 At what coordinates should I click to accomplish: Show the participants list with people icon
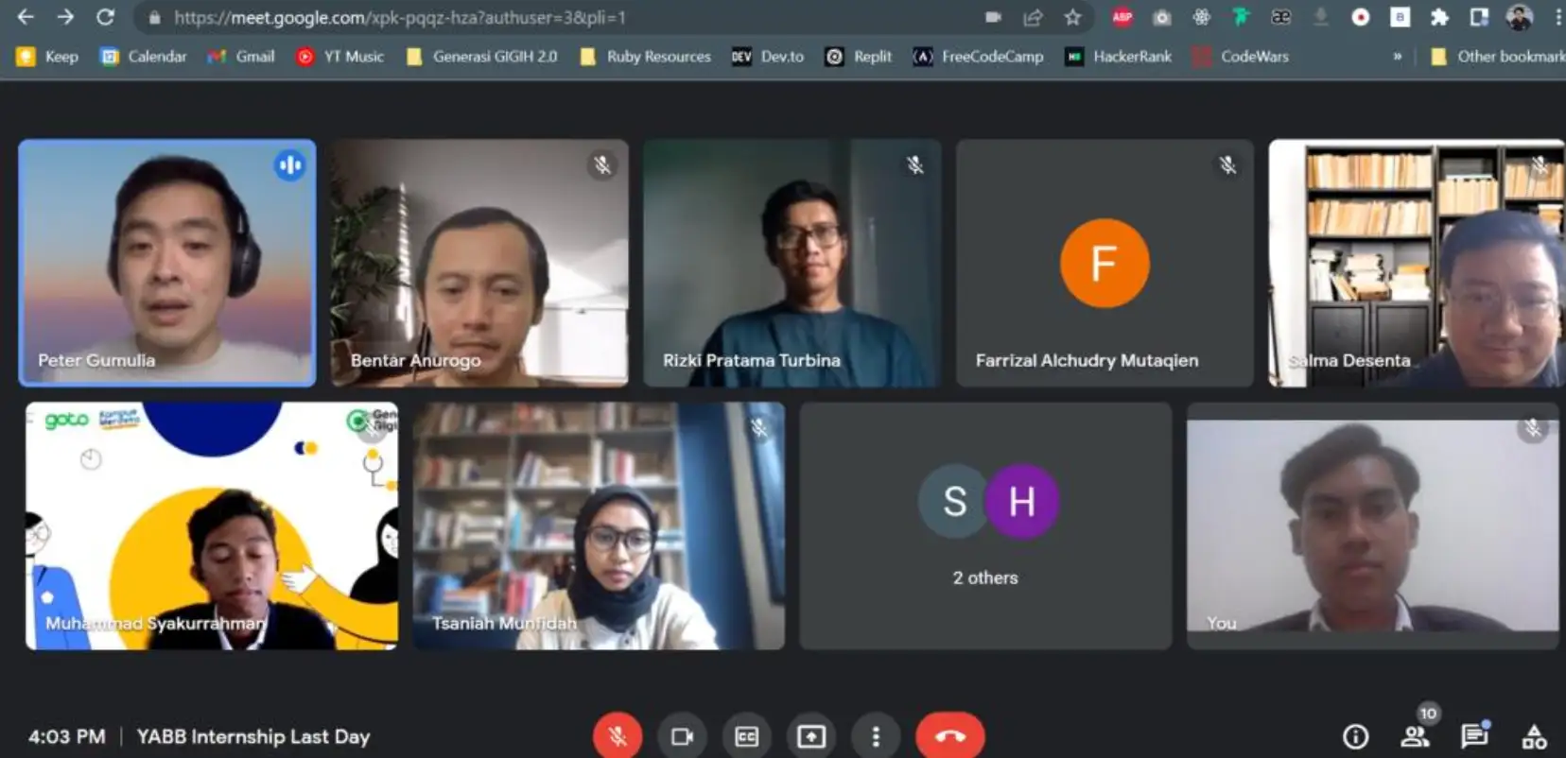click(x=1415, y=736)
